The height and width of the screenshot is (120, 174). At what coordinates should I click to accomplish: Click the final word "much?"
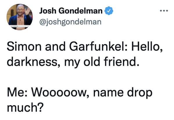click(x=25, y=107)
